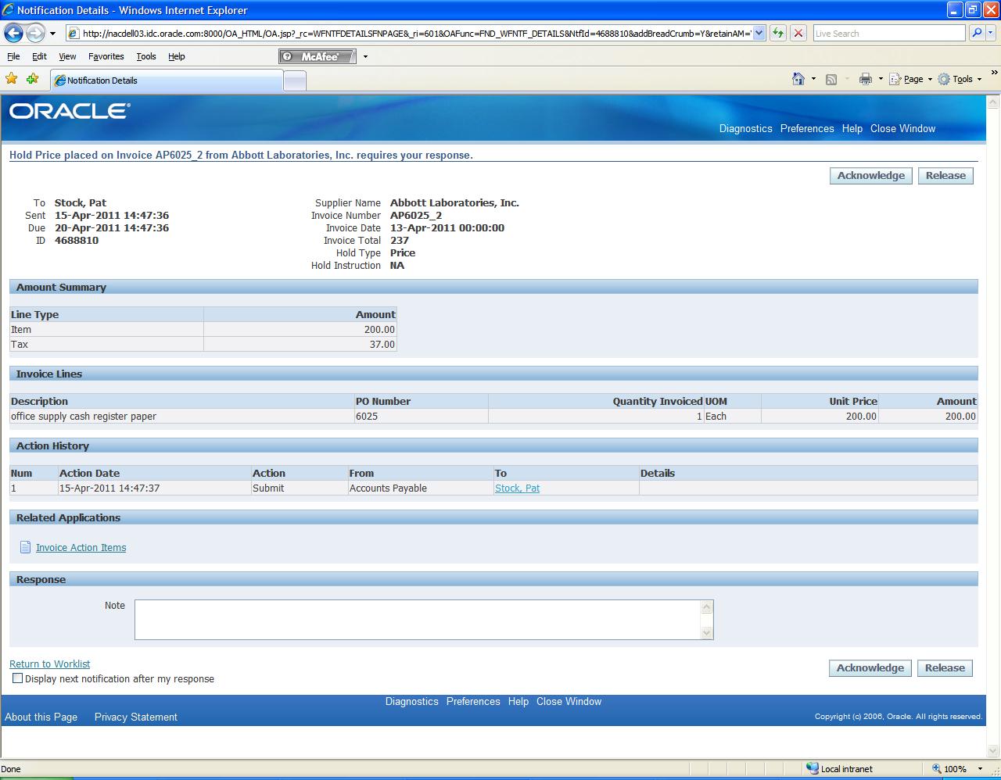This screenshot has height=780, width=1001.
Task: Click the Print icon in the command bar
Action: (865, 79)
